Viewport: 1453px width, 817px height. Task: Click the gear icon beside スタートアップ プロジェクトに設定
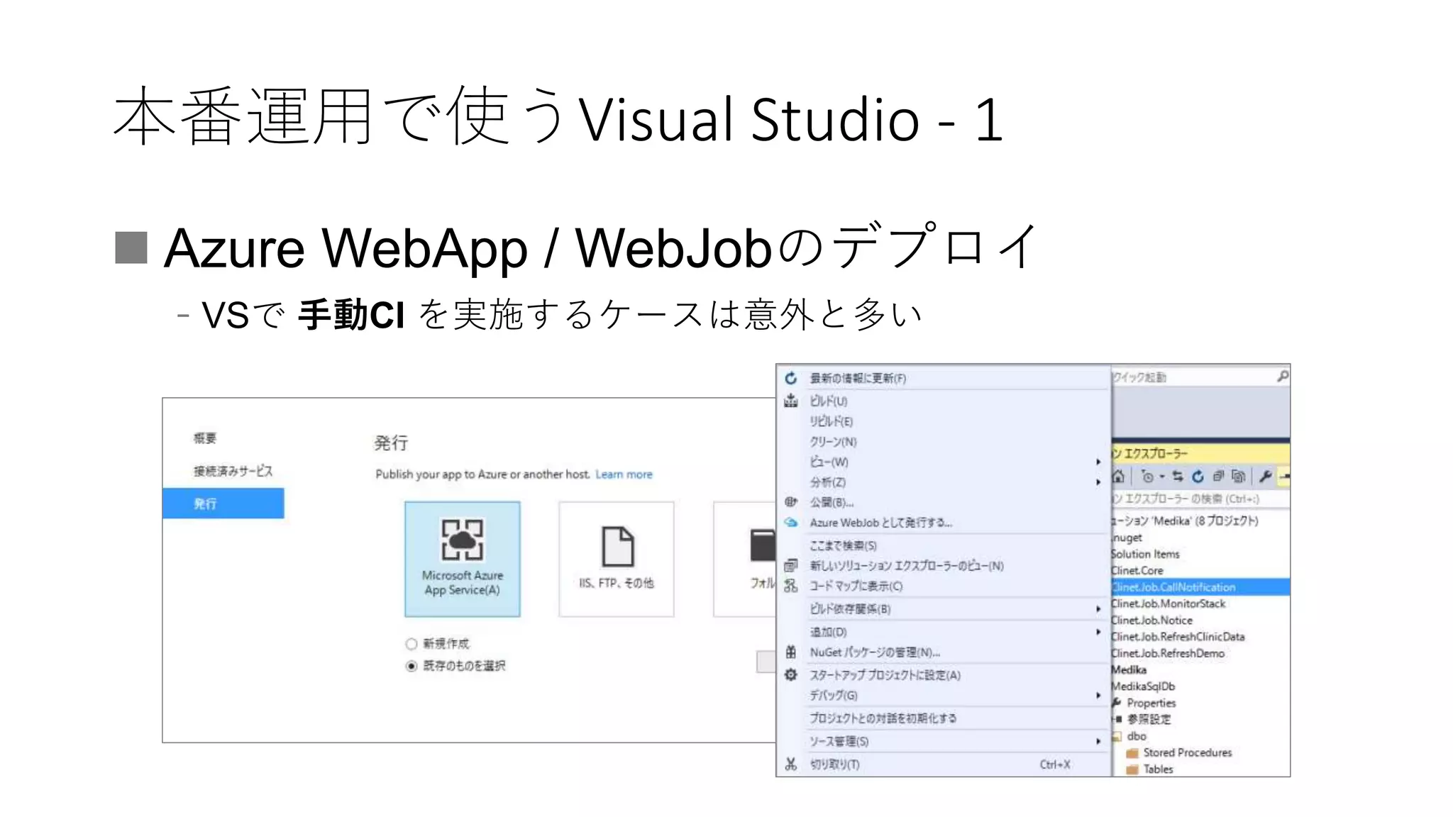[791, 675]
